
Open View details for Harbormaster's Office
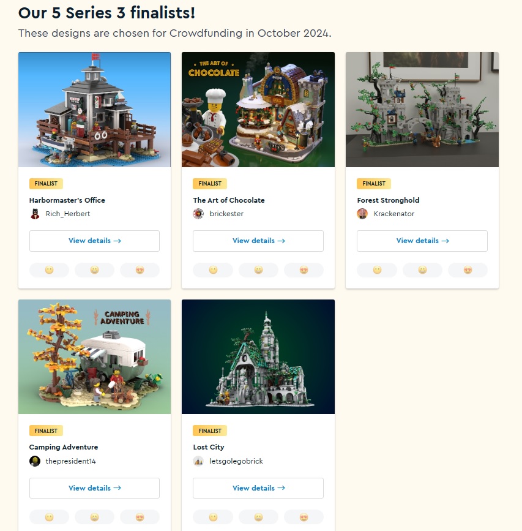(x=94, y=241)
